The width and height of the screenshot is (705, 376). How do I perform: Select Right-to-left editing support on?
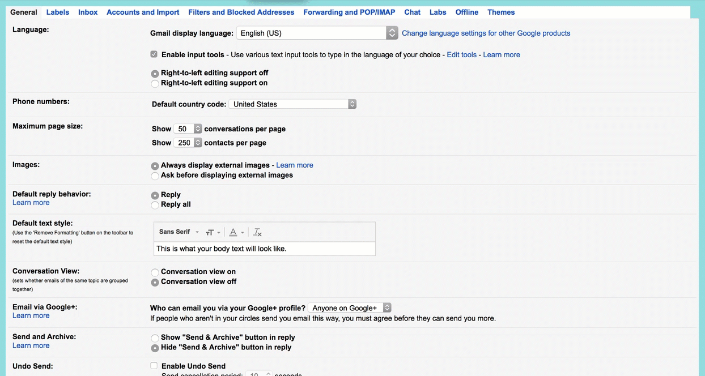155,83
